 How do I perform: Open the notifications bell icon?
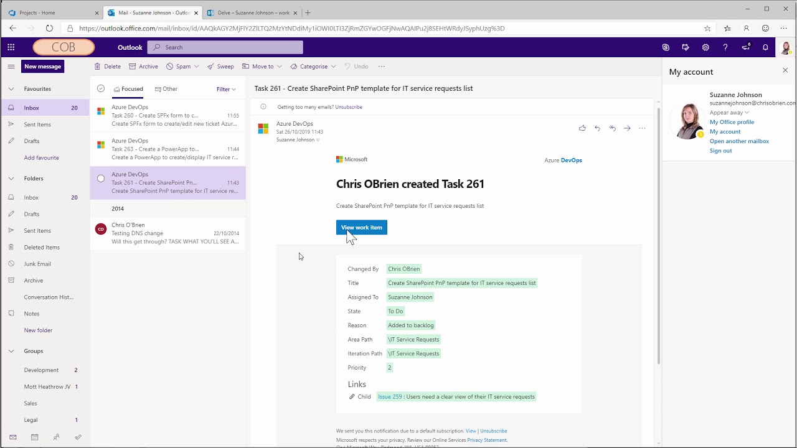click(x=765, y=47)
